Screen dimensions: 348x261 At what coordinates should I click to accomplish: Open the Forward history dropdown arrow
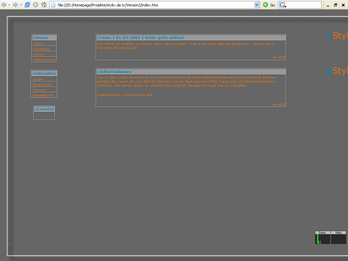point(21,5)
